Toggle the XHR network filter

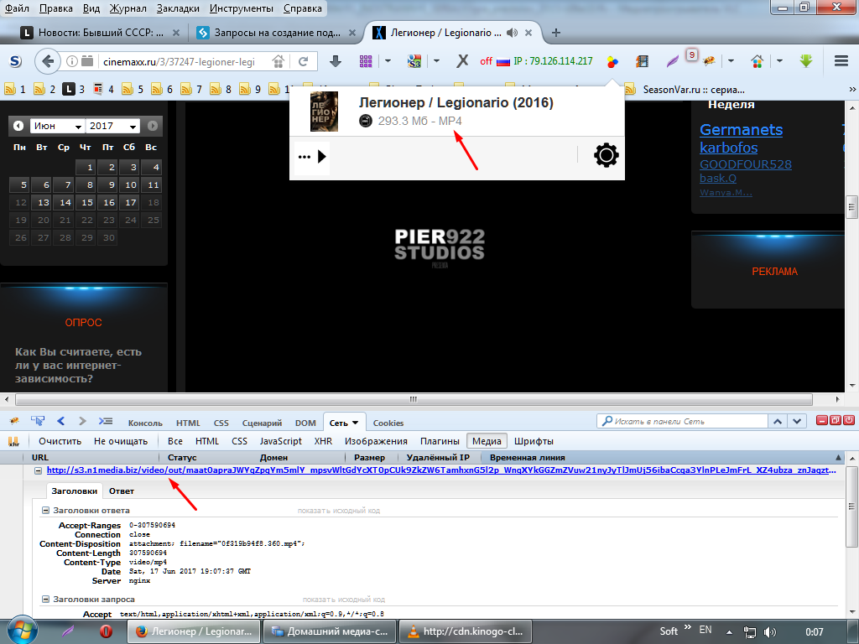click(323, 441)
